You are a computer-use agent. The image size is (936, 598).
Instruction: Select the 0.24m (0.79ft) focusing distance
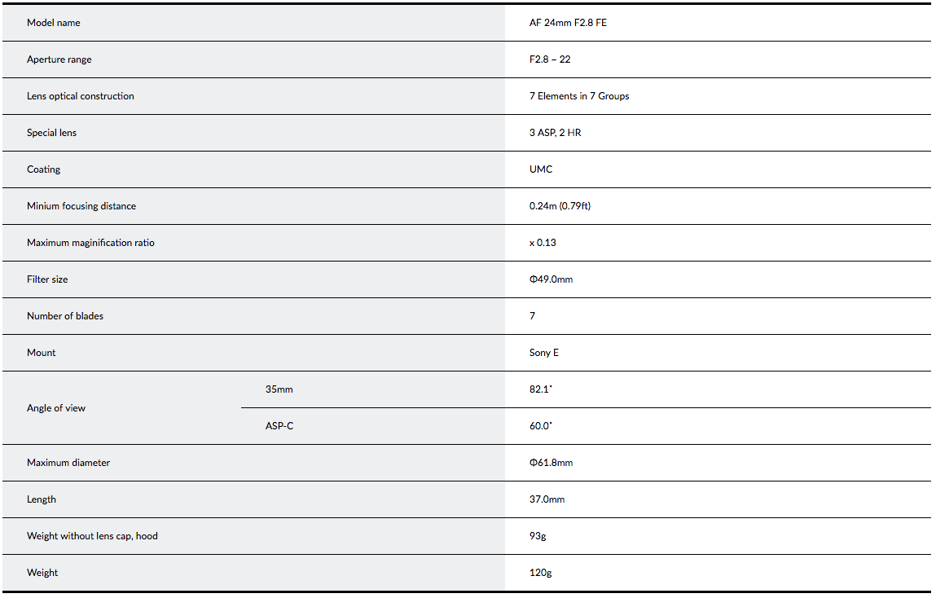coord(560,206)
